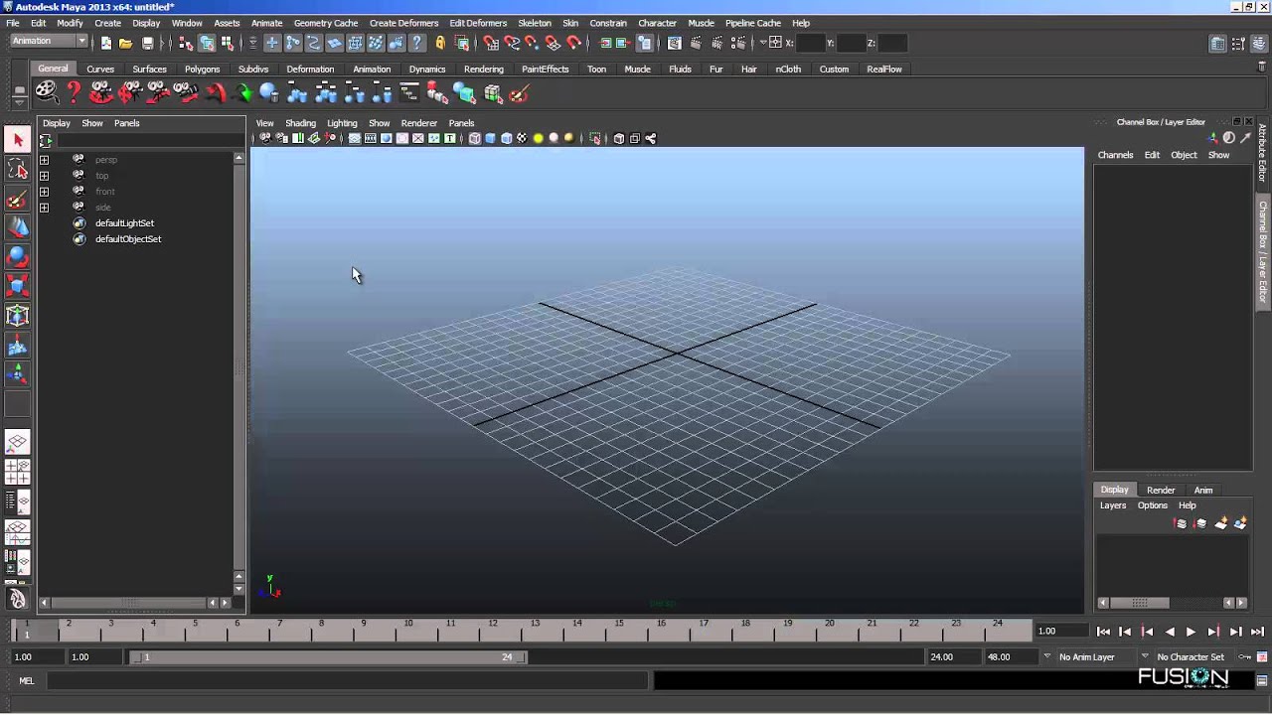Switch to the Dynamics shelf tab
The width and height of the screenshot is (1272, 715).
(427, 70)
